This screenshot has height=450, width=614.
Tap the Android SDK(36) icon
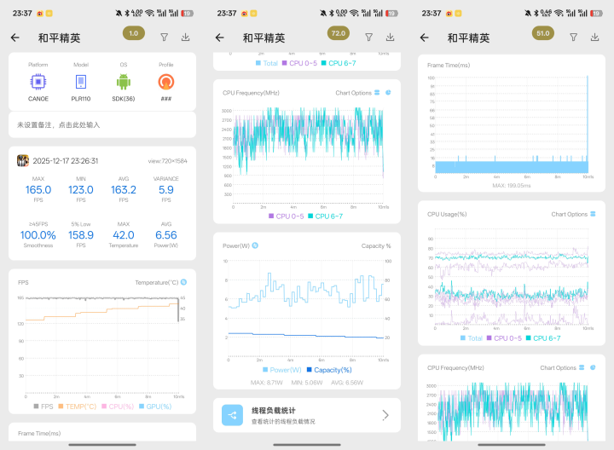(124, 82)
